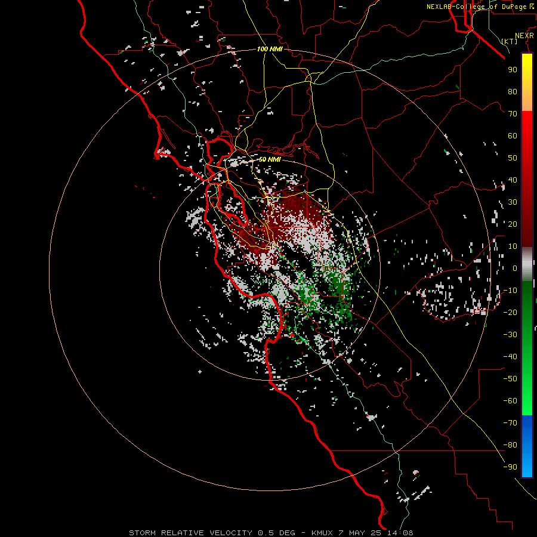The image size is (537, 537).
Task: Select the "-50" scale value
Action: [x=510, y=379]
